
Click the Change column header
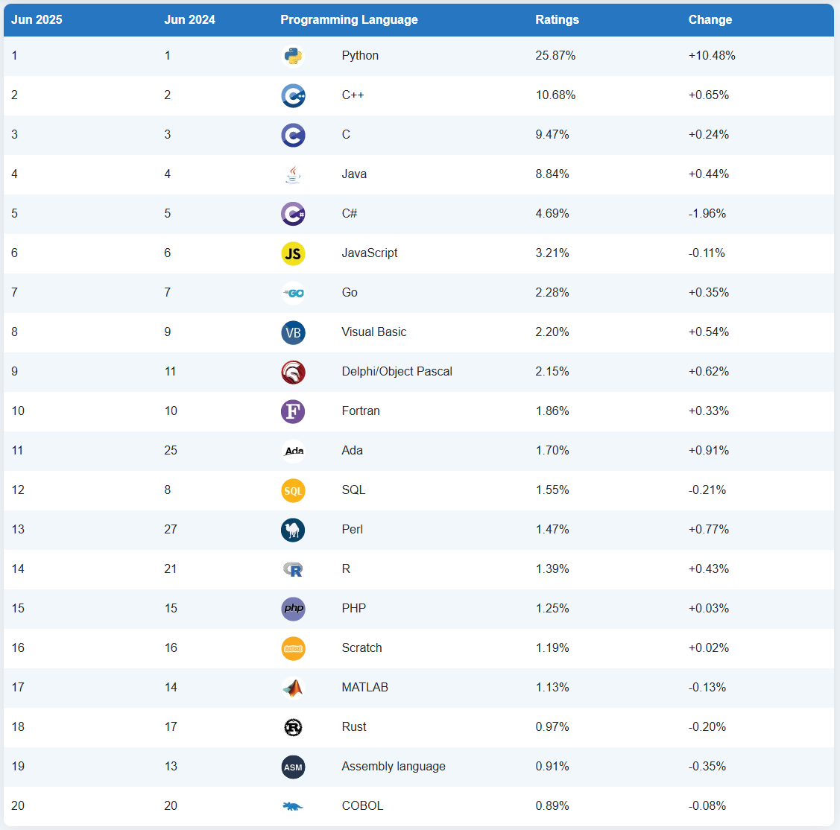click(x=710, y=20)
